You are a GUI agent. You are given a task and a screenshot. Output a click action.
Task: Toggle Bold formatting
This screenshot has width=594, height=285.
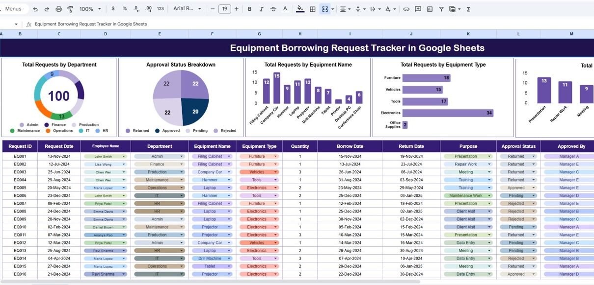(249, 9)
